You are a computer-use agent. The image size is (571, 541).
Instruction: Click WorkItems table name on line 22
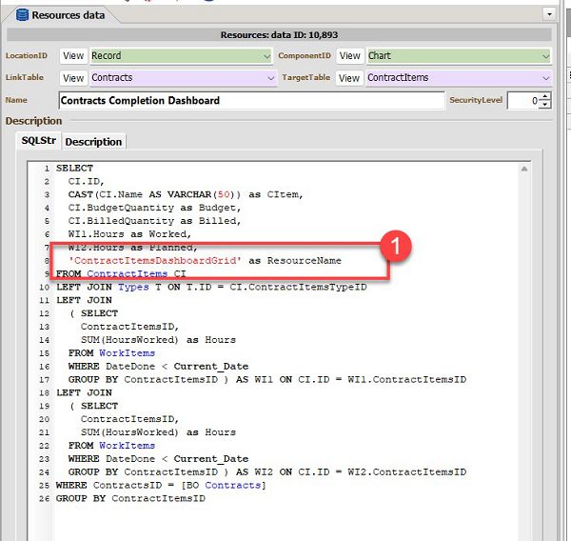(127, 446)
